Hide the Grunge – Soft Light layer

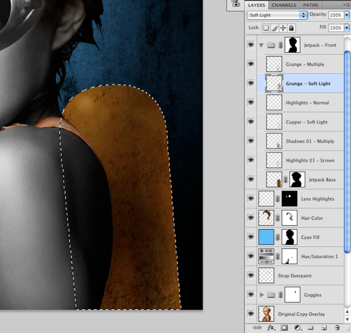tap(251, 83)
